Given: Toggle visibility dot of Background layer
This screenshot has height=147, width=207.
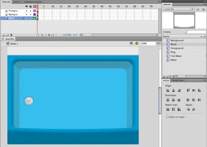Looking at the screenshot, I should (x=27, y=14).
